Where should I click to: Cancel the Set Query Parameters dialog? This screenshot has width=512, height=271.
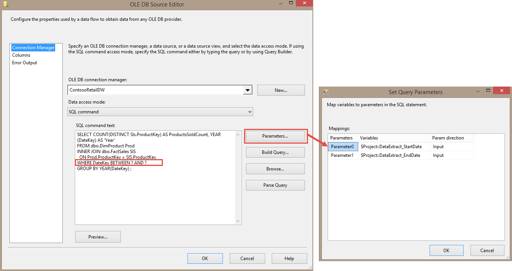point(487,250)
